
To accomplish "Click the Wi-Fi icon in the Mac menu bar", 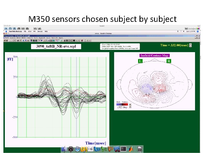I will [x=181, y=31].
